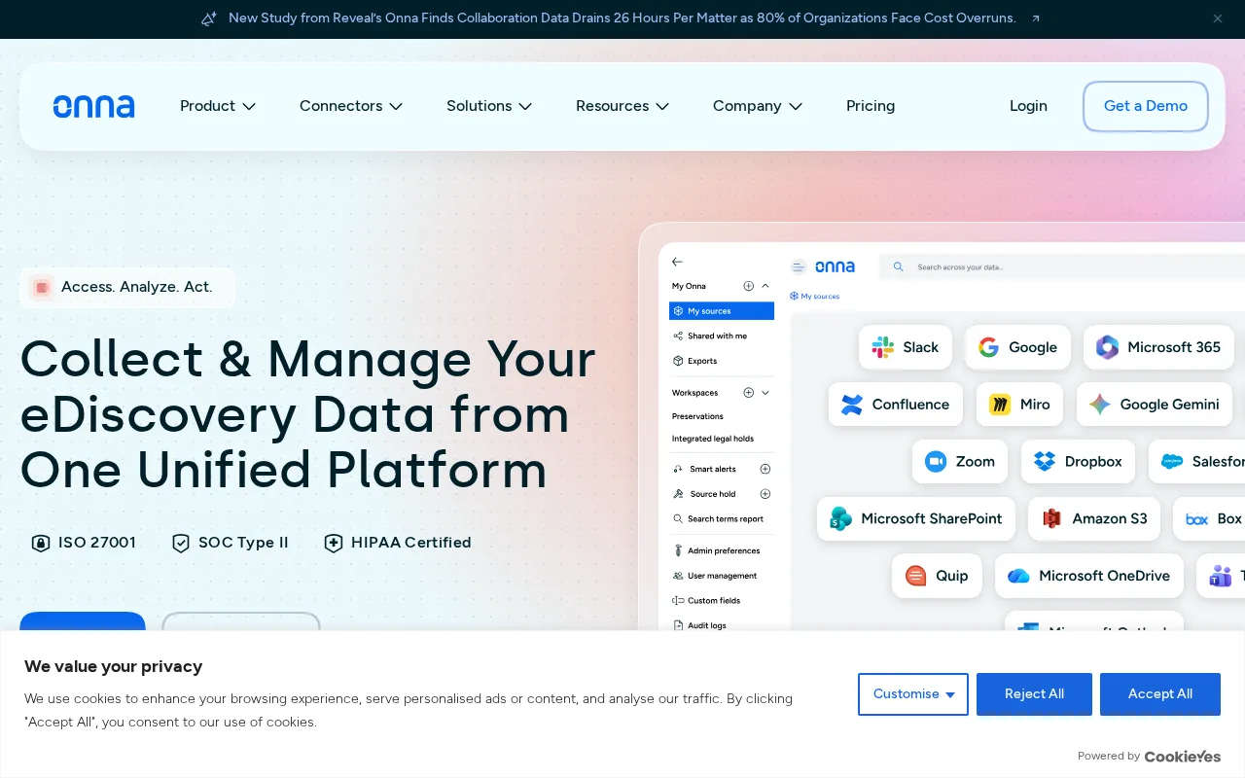1245x778 pixels.
Task: Click the Get a Demo button
Action: coord(1146,106)
